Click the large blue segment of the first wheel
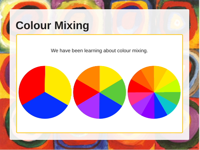This screenshot has height=150, width=200. coord(45,107)
